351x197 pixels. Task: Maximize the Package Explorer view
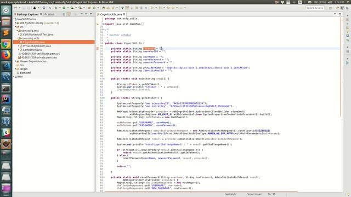[91, 14]
